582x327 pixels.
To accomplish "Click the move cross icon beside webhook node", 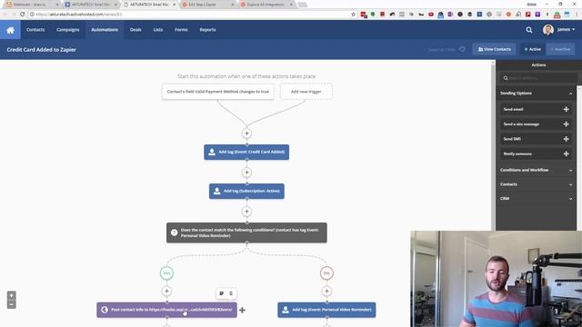I will tap(243, 310).
